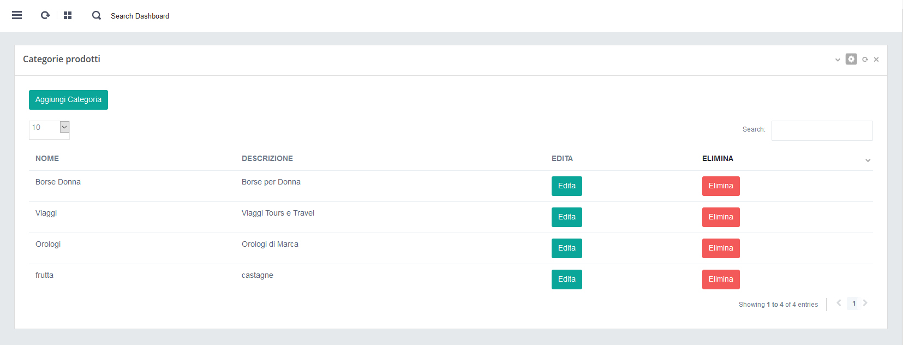Sort table by DESCRIZIONE column header
The image size is (903, 345).
pos(267,158)
